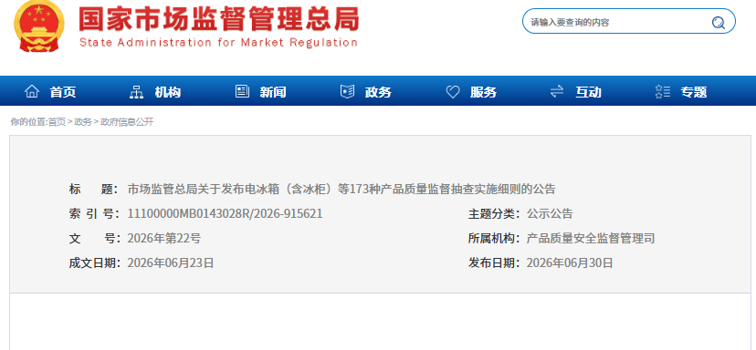The image size is (756, 350).
Task: Click the house icon beside 首页
Action: tap(32, 91)
